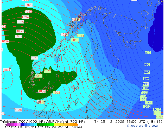Select the 994 contour label
Viewport: 165px width, 128px height.
(147, 72)
